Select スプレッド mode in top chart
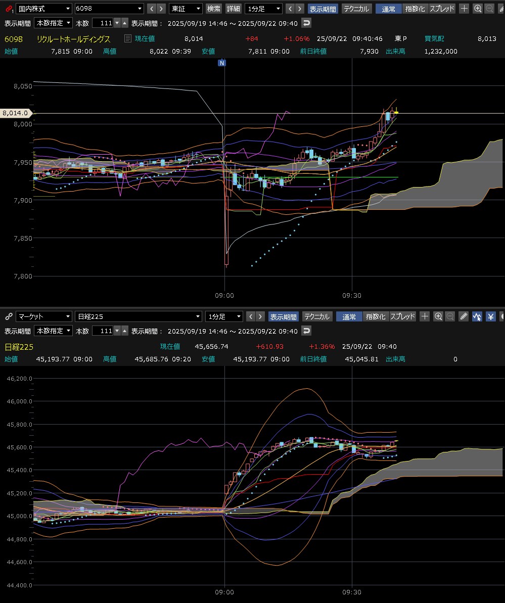Viewport: 505px width, 603px height. [x=442, y=9]
